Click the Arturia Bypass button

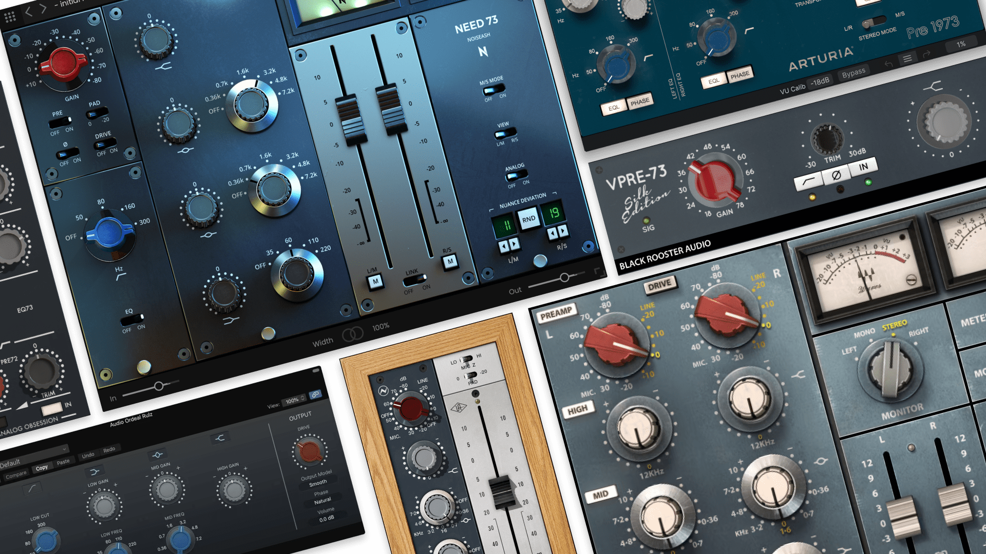point(854,73)
